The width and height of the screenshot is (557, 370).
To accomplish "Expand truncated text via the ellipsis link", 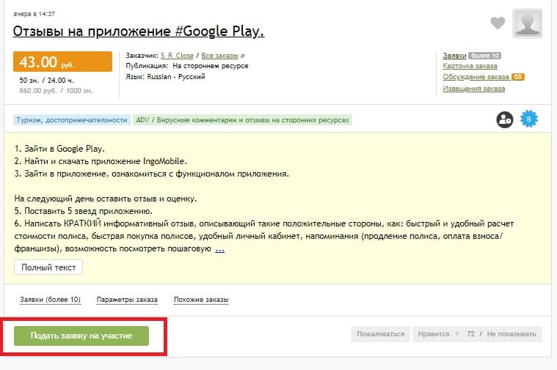I will [x=219, y=249].
